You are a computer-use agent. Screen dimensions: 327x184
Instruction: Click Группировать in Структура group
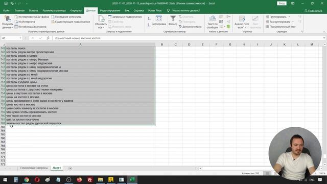[x=276, y=17]
